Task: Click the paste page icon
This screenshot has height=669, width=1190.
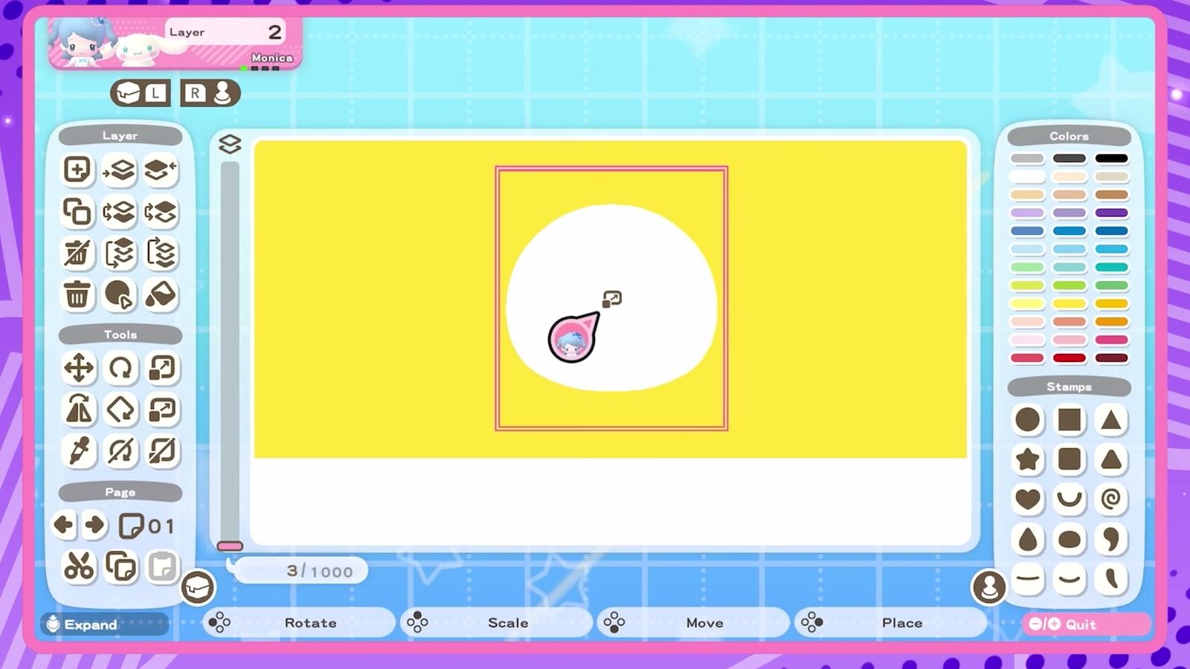Action: [162, 566]
